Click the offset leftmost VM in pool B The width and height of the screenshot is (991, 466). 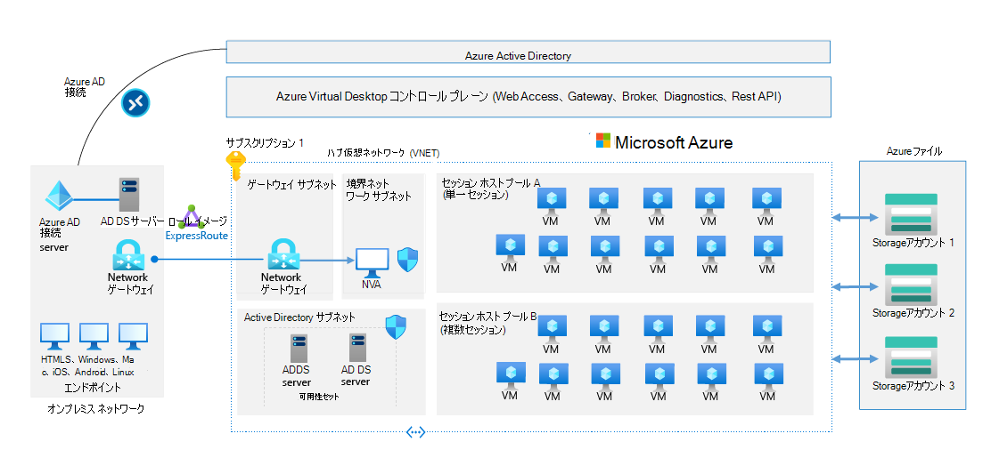510,376
